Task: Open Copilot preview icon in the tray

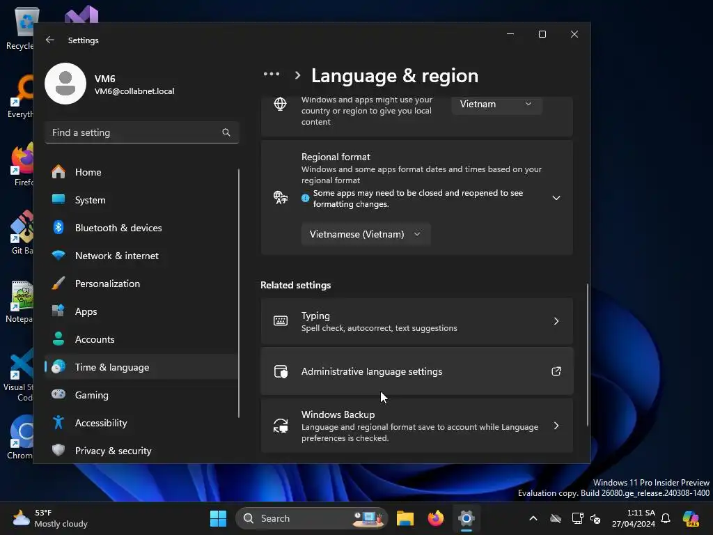Action: tap(691, 518)
